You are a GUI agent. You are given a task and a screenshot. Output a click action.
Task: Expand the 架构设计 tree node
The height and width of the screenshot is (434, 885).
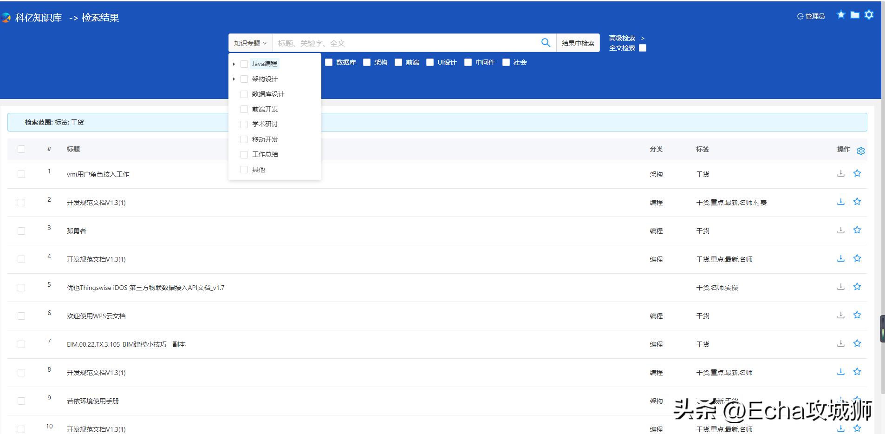pos(234,79)
